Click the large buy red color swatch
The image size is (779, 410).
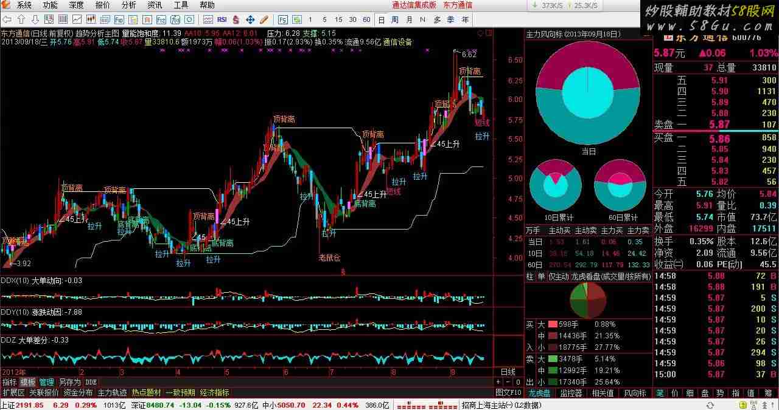553,324
